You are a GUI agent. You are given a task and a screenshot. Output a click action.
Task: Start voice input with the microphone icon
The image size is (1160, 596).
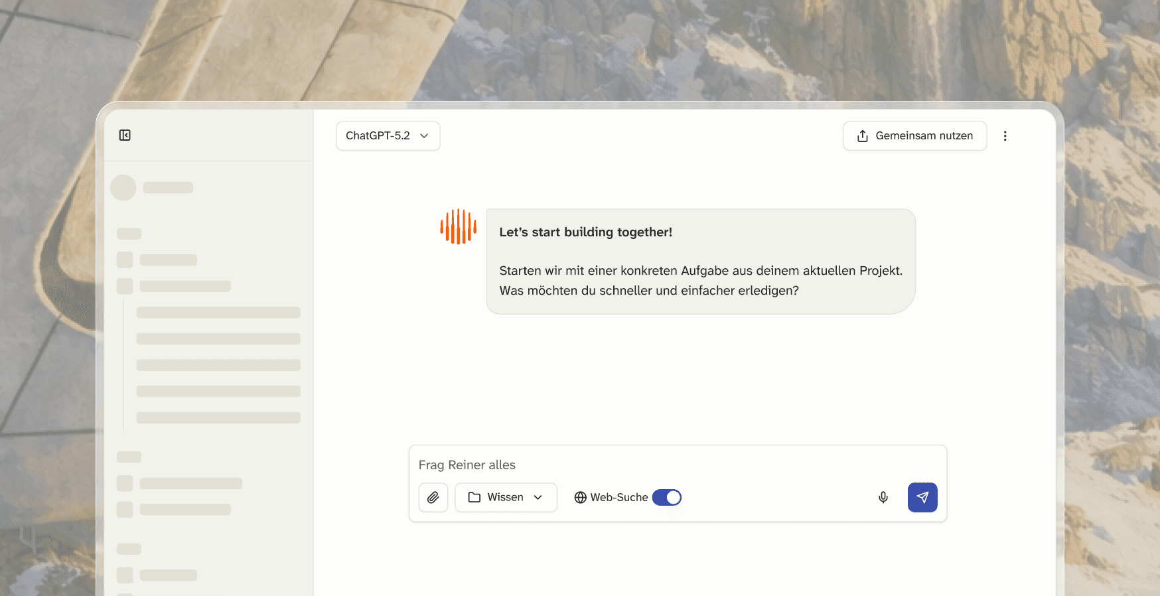pos(883,497)
